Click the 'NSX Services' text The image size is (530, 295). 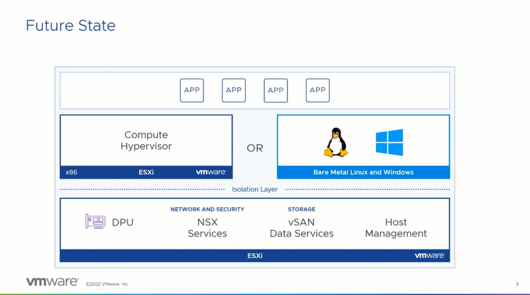coord(207,228)
